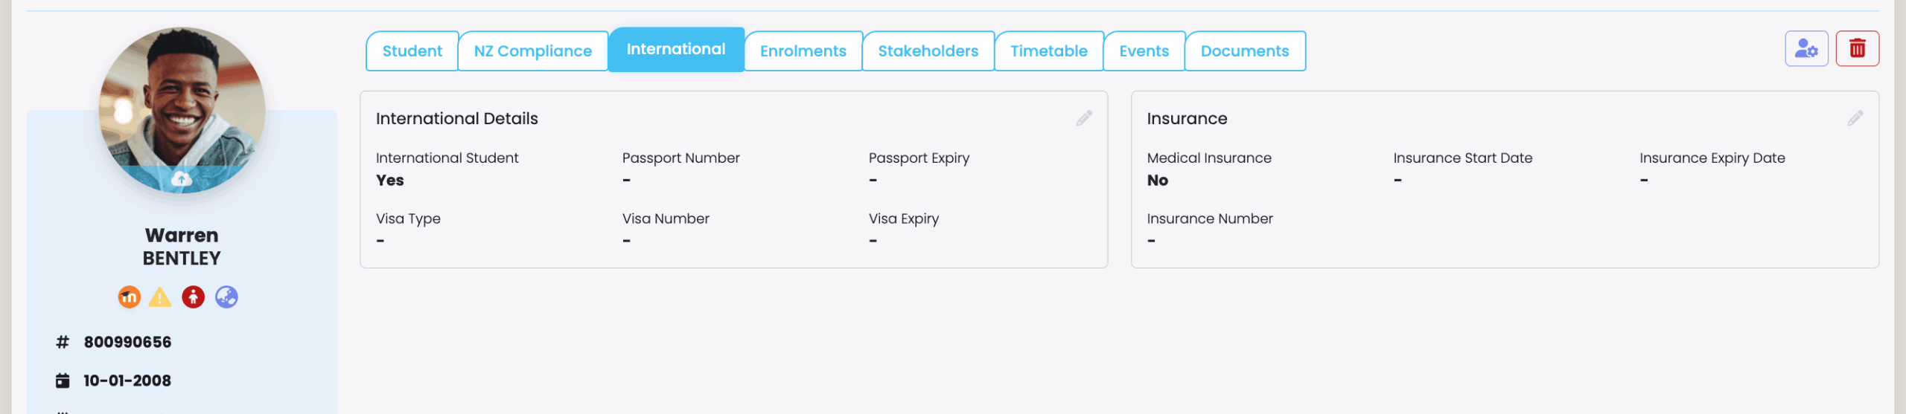Go to the Enrolments tab
The width and height of the screenshot is (1906, 414).
point(803,51)
